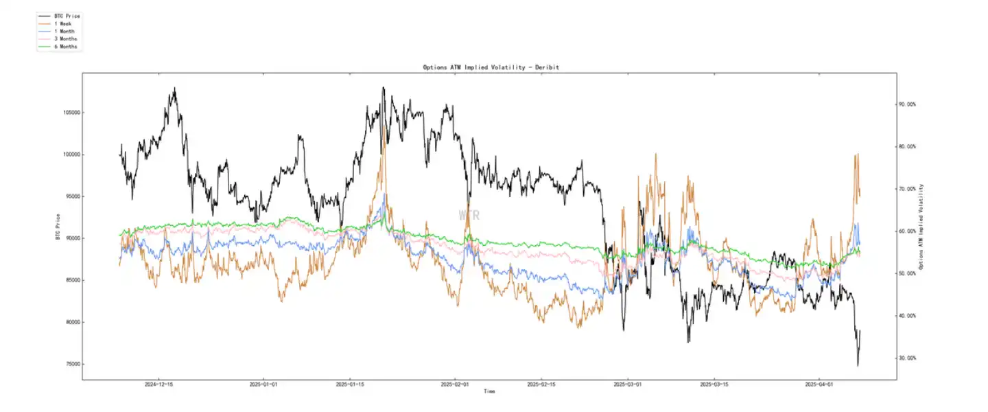Click the 30.00% volatility axis tick
The image size is (988, 412).
click(908, 358)
